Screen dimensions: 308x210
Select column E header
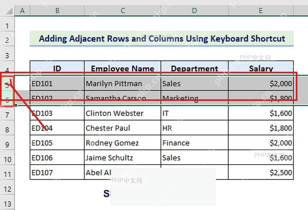tap(261, 11)
